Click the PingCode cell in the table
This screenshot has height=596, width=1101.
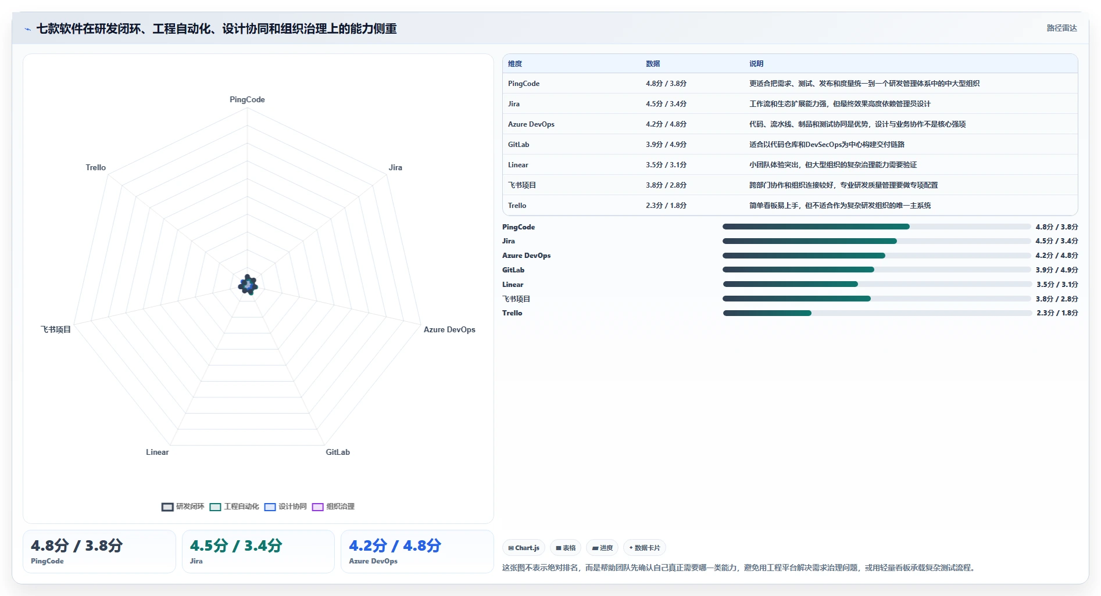[524, 84]
